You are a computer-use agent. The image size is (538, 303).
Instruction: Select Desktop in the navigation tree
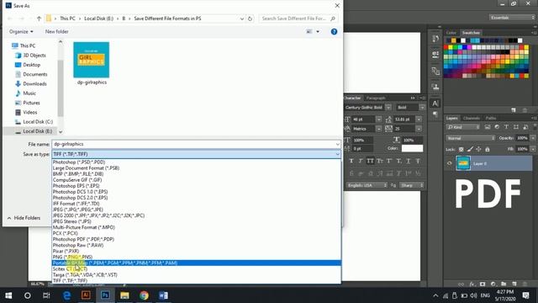(x=32, y=65)
